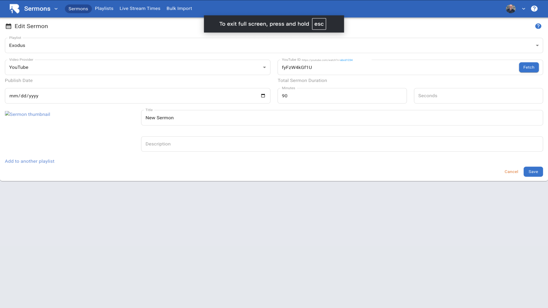
Task: Open the Video Provider YouTube dropdown
Action: tap(137, 67)
